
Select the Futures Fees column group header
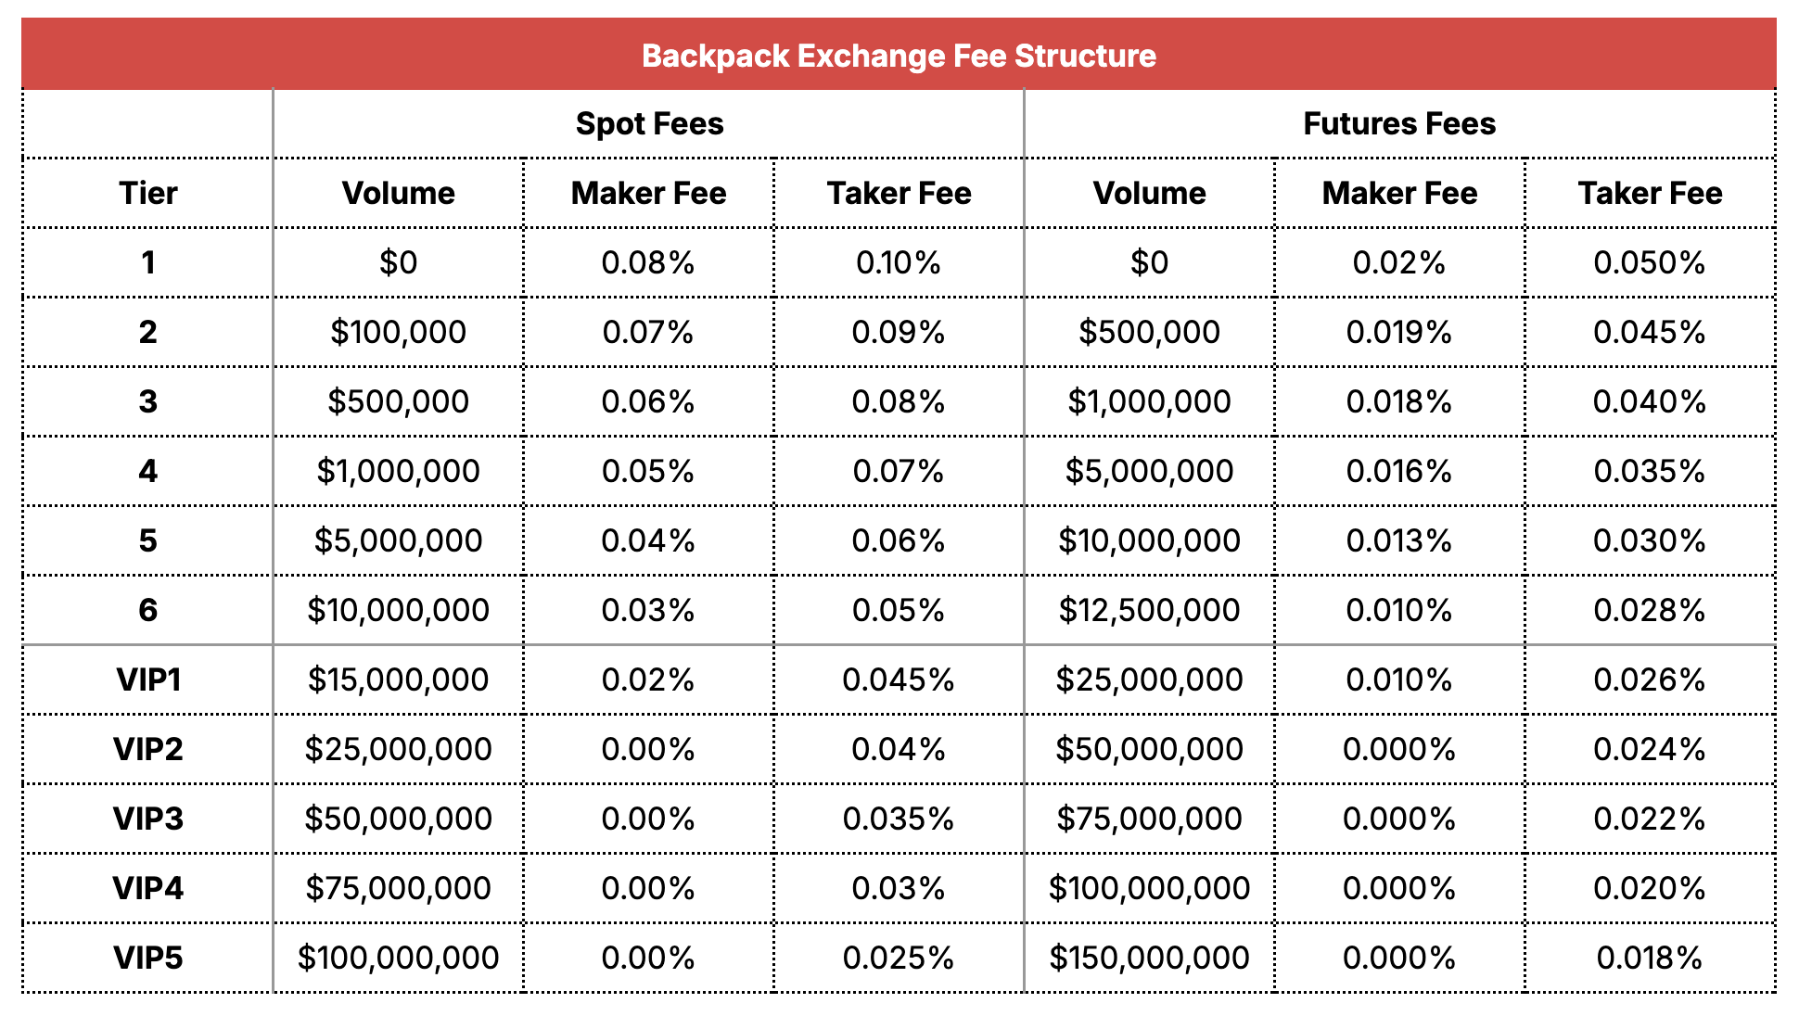(1399, 123)
